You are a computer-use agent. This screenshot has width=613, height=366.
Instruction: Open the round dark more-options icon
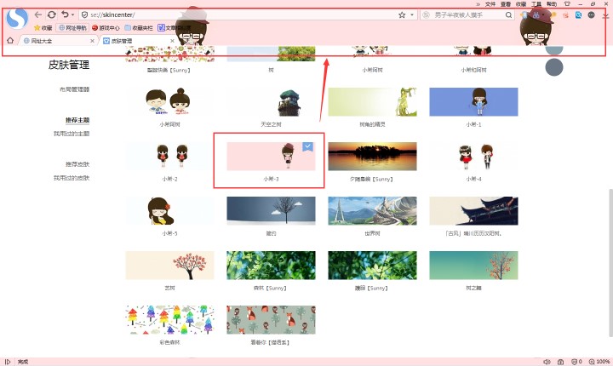pos(591,14)
